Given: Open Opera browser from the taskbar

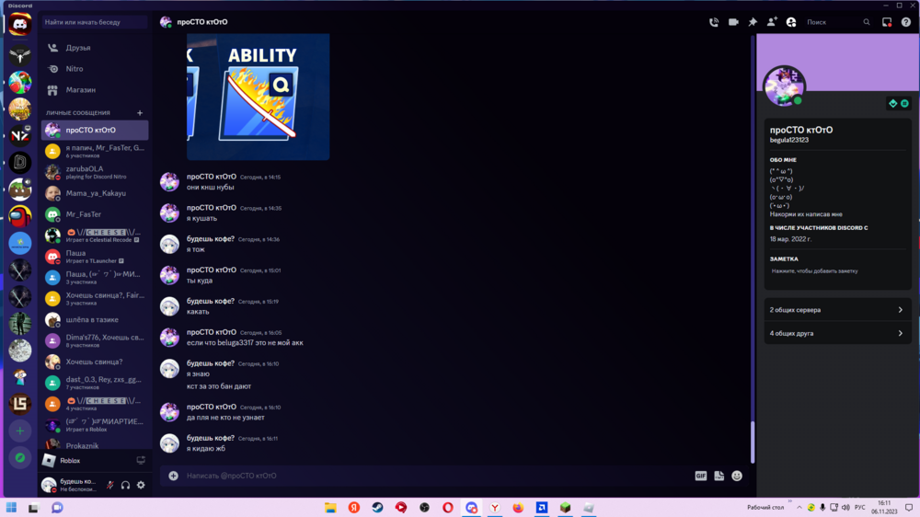Looking at the screenshot, I should coord(448,508).
